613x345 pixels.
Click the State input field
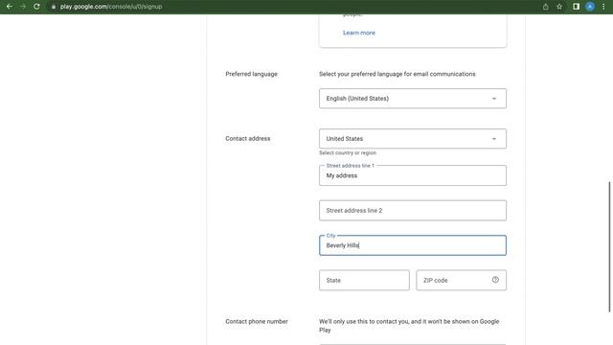(364, 280)
